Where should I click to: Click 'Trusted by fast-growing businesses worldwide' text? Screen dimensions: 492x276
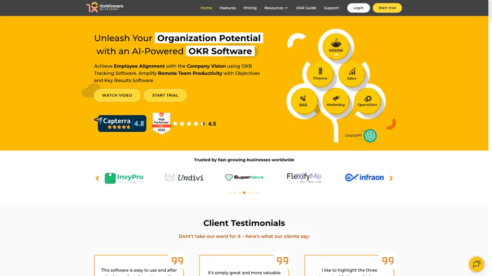click(x=244, y=160)
